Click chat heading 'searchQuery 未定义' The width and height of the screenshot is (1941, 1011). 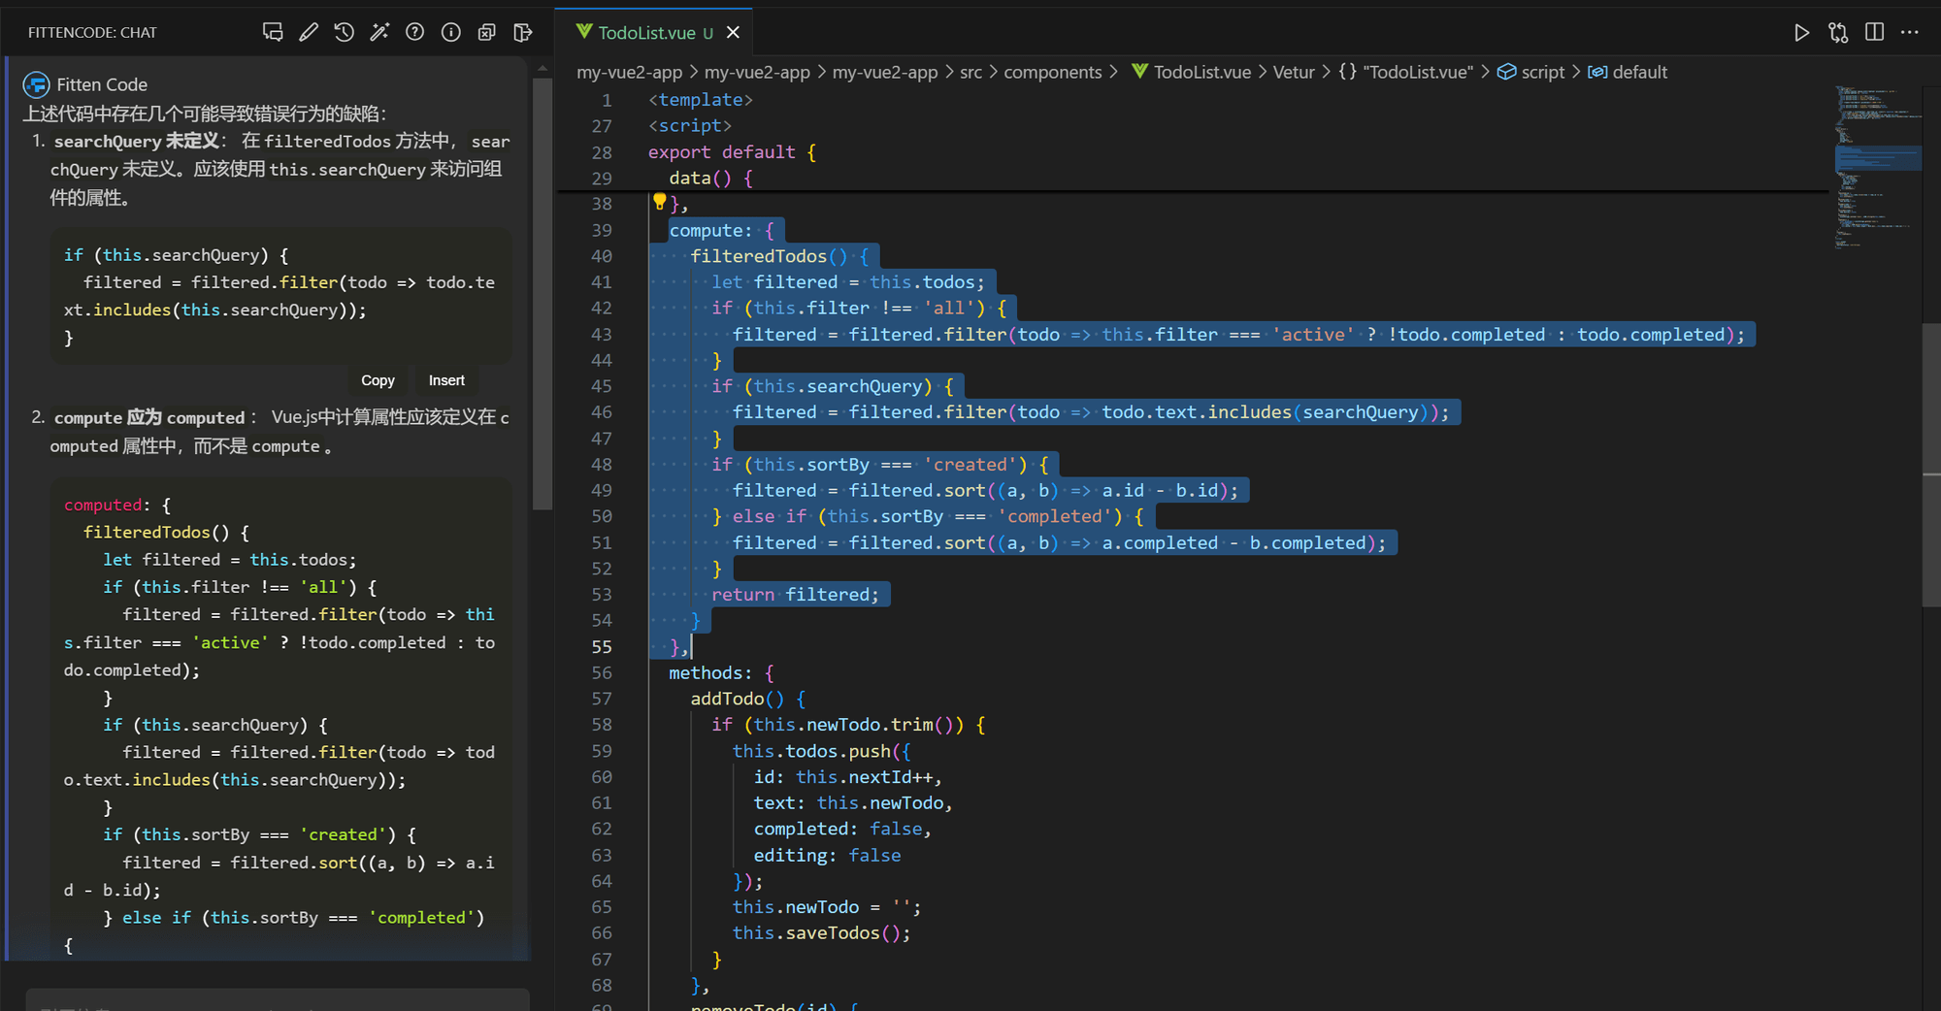pyautogui.click(x=137, y=141)
